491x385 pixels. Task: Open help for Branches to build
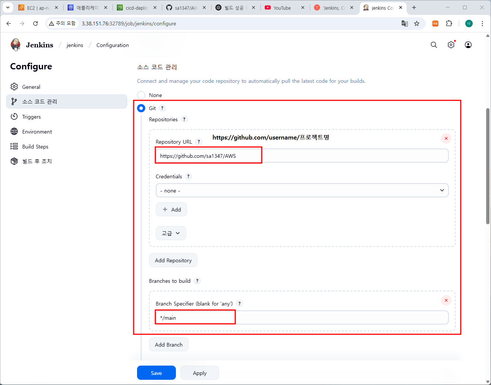coord(197,281)
